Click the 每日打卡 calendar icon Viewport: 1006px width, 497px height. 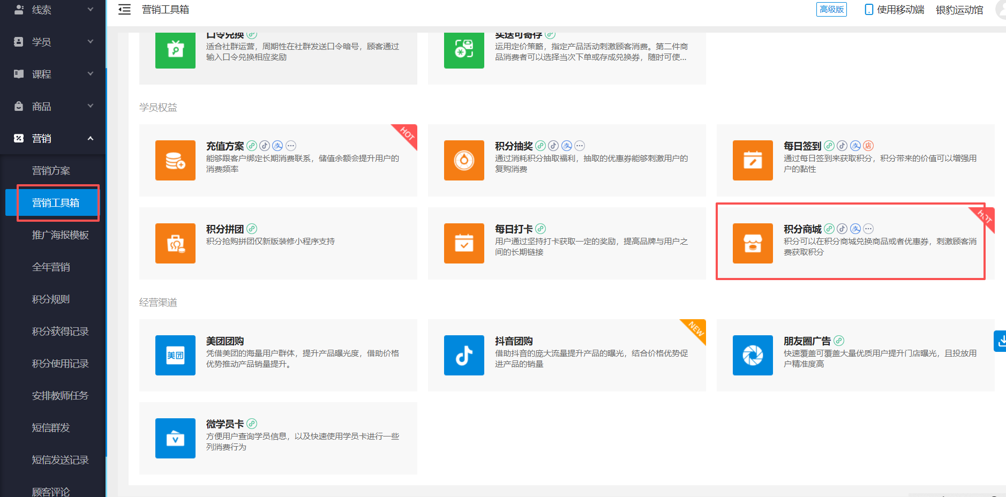pyautogui.click(x=464, y=243)
